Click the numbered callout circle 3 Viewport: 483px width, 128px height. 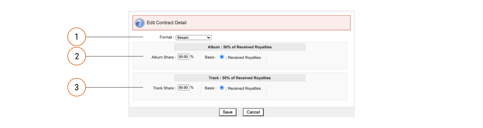[76, 87]
